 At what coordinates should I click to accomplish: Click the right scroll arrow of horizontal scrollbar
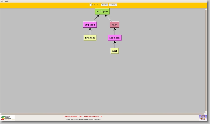pyautogui.click(x=204, y=114)
